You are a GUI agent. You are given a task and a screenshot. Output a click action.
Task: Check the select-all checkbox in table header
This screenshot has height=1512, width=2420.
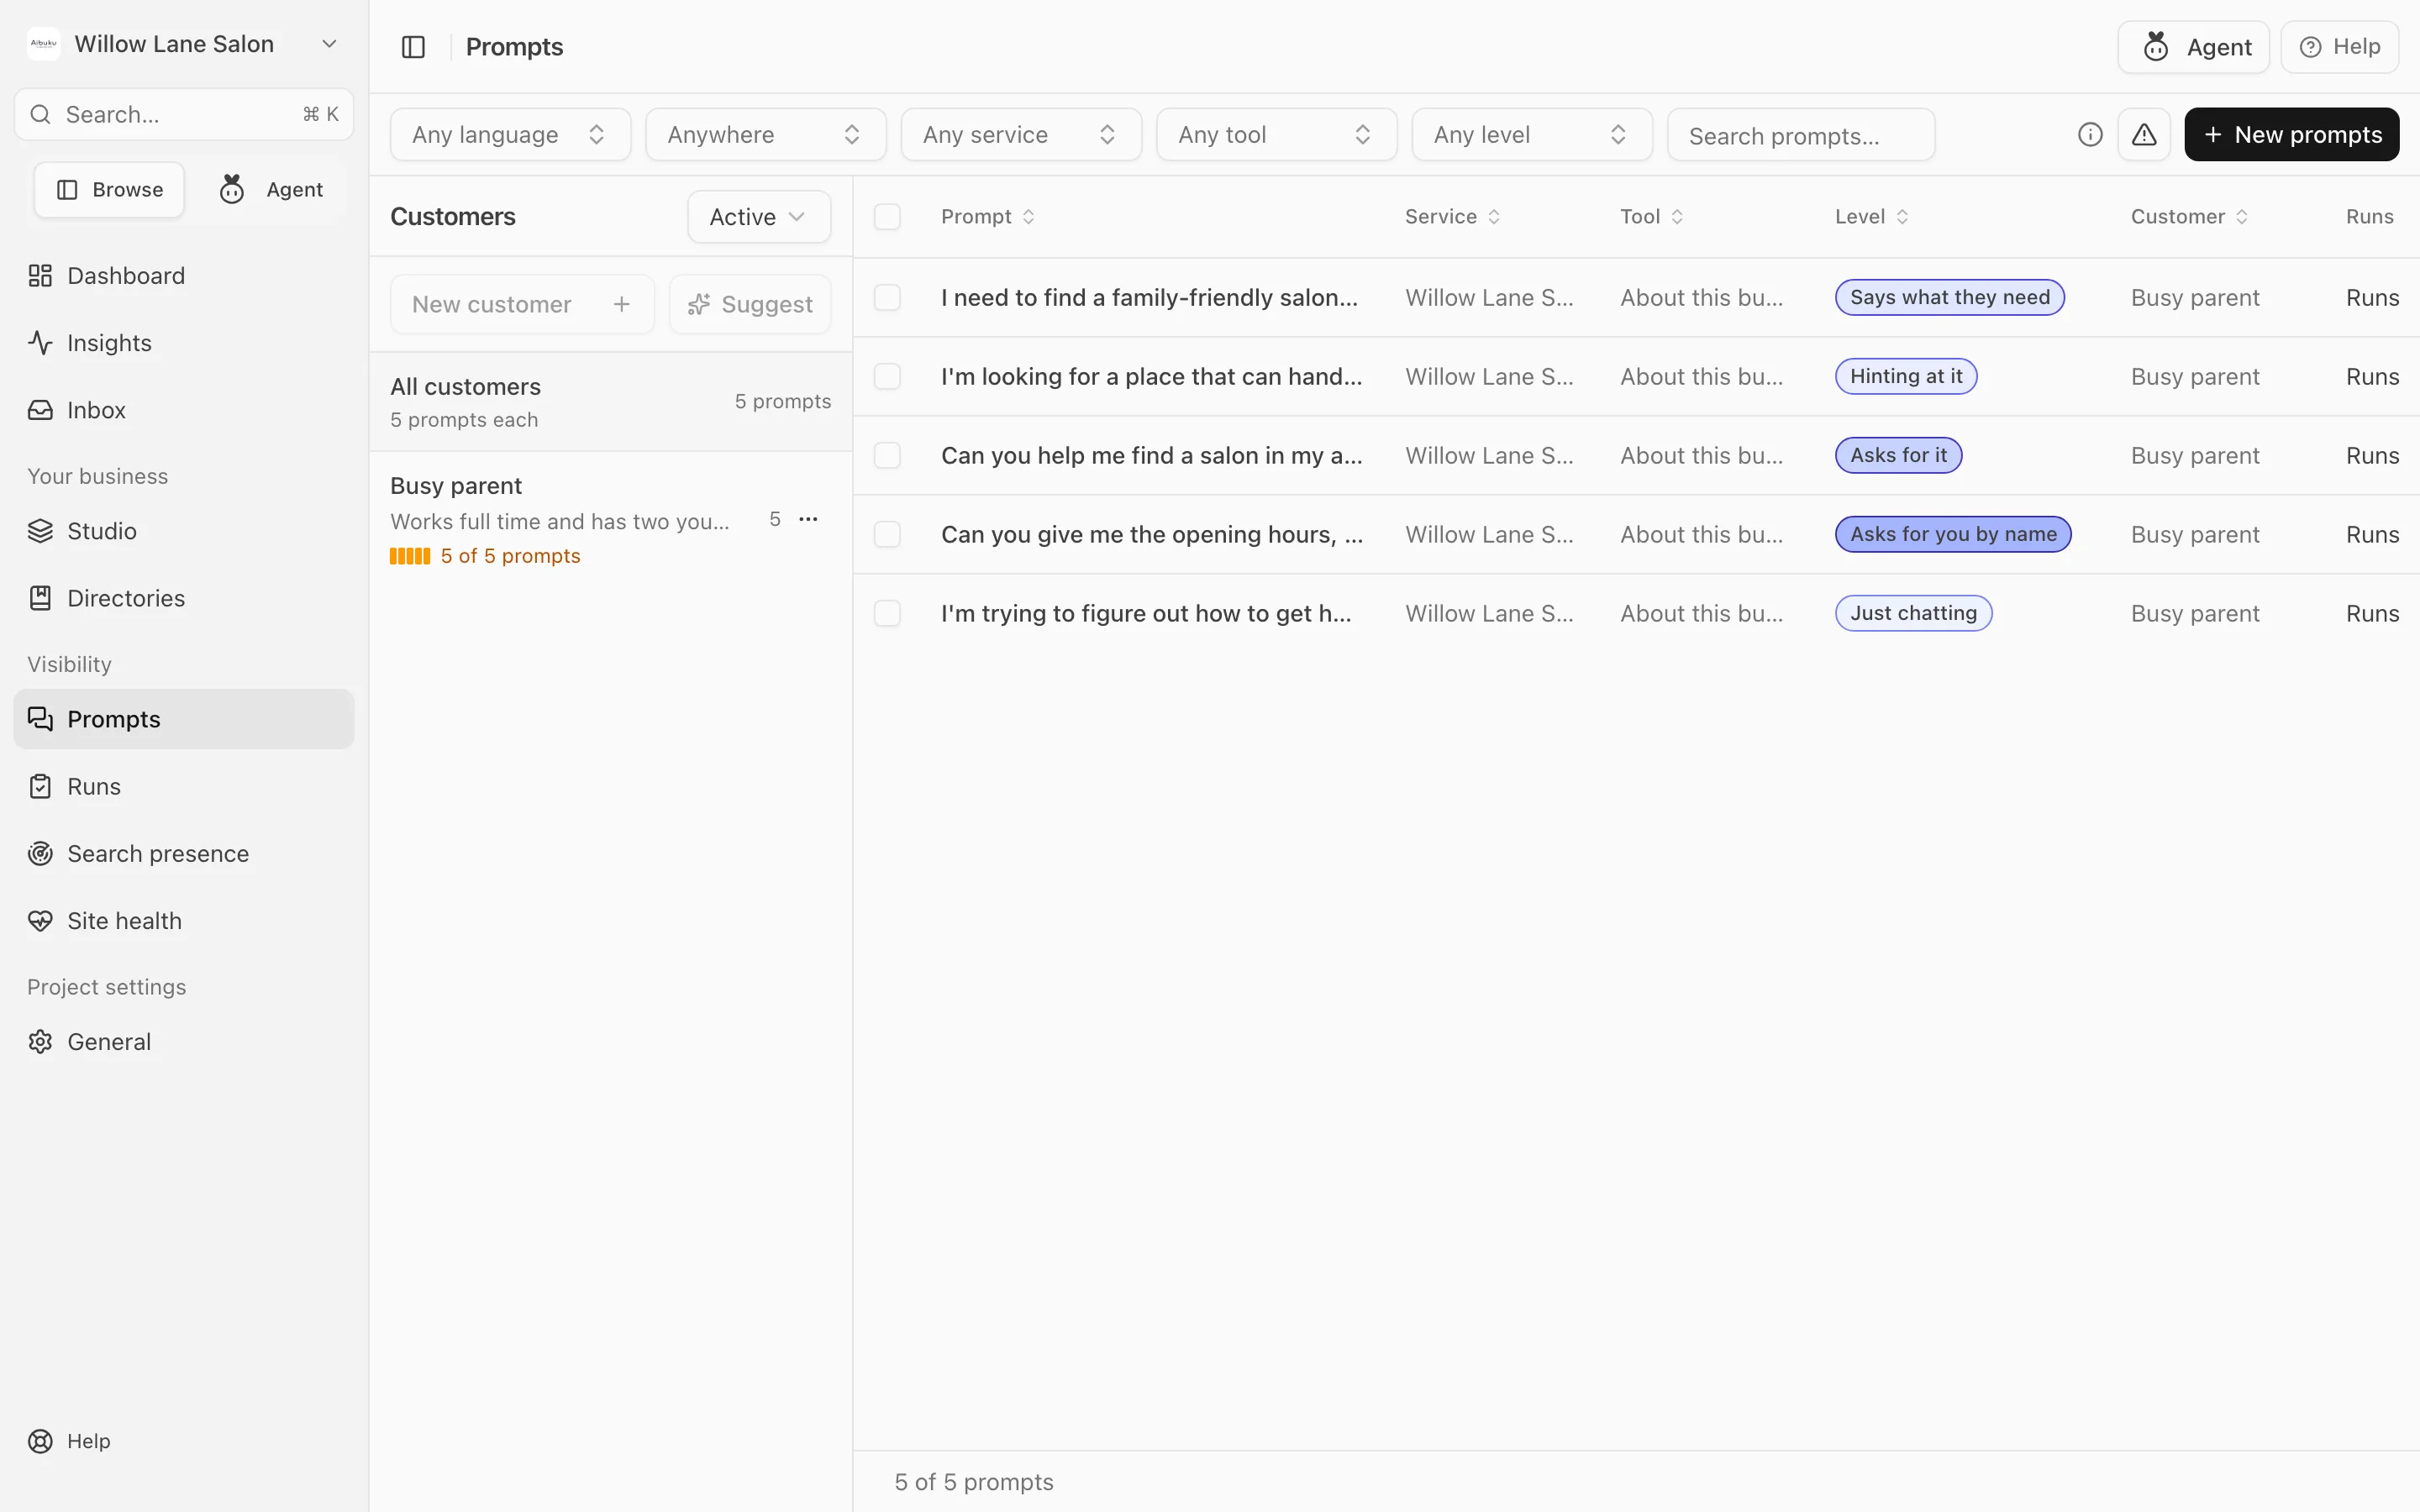tap(887, 217)
